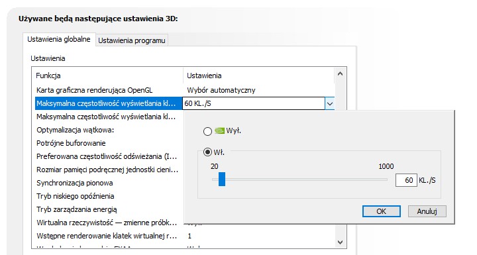Screen dimensions: 477x255
Task: Click the NVIDIA logo icon beside Wył.
Action: pos(219,130)
